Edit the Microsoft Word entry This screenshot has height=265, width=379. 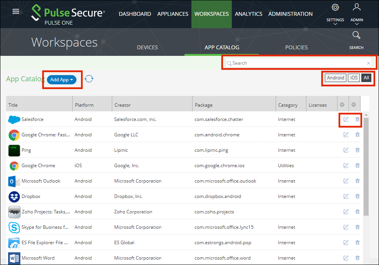coord(346,258)
